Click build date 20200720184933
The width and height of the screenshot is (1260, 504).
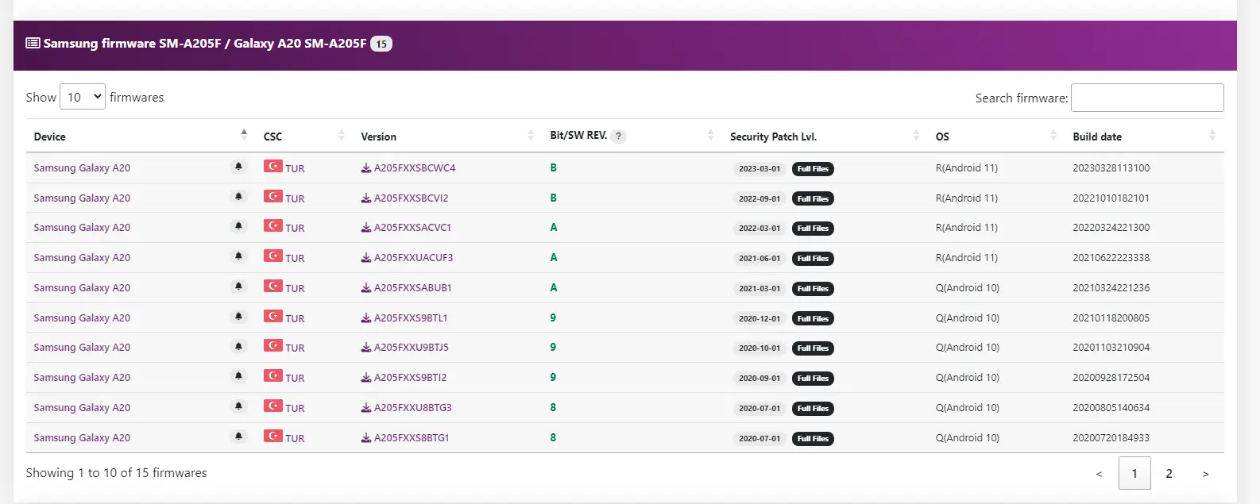coord(1111,438)
